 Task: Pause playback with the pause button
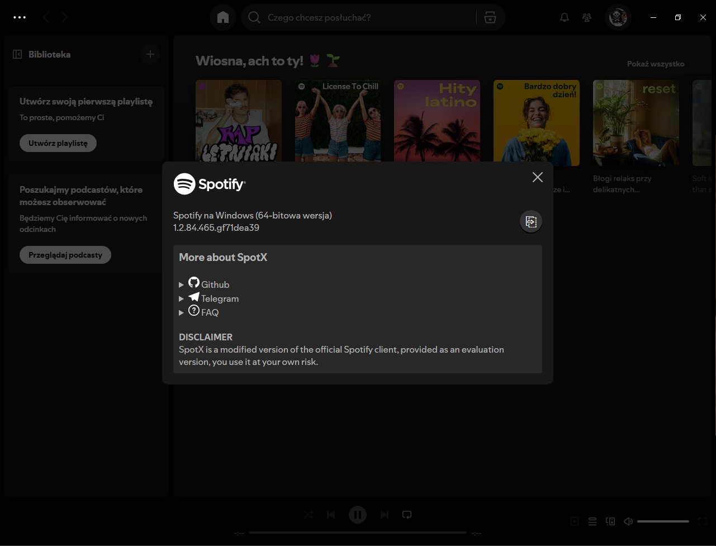[x=358, y=515]
